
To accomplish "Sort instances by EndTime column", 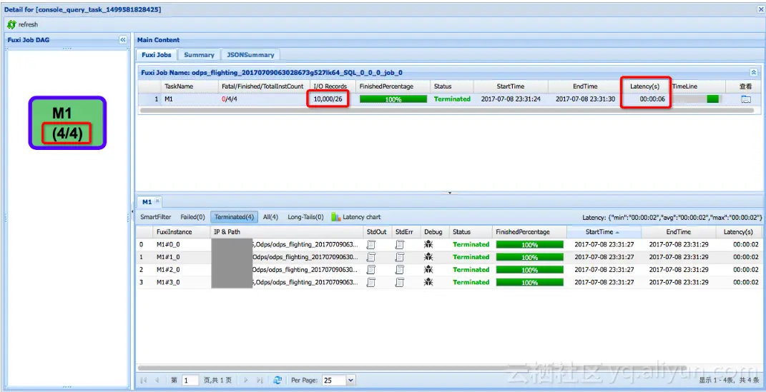I will pyautogui.click(x=679, y=232).
